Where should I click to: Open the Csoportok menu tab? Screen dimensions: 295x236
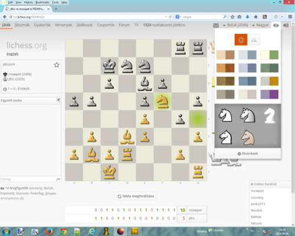coord(106,25)
